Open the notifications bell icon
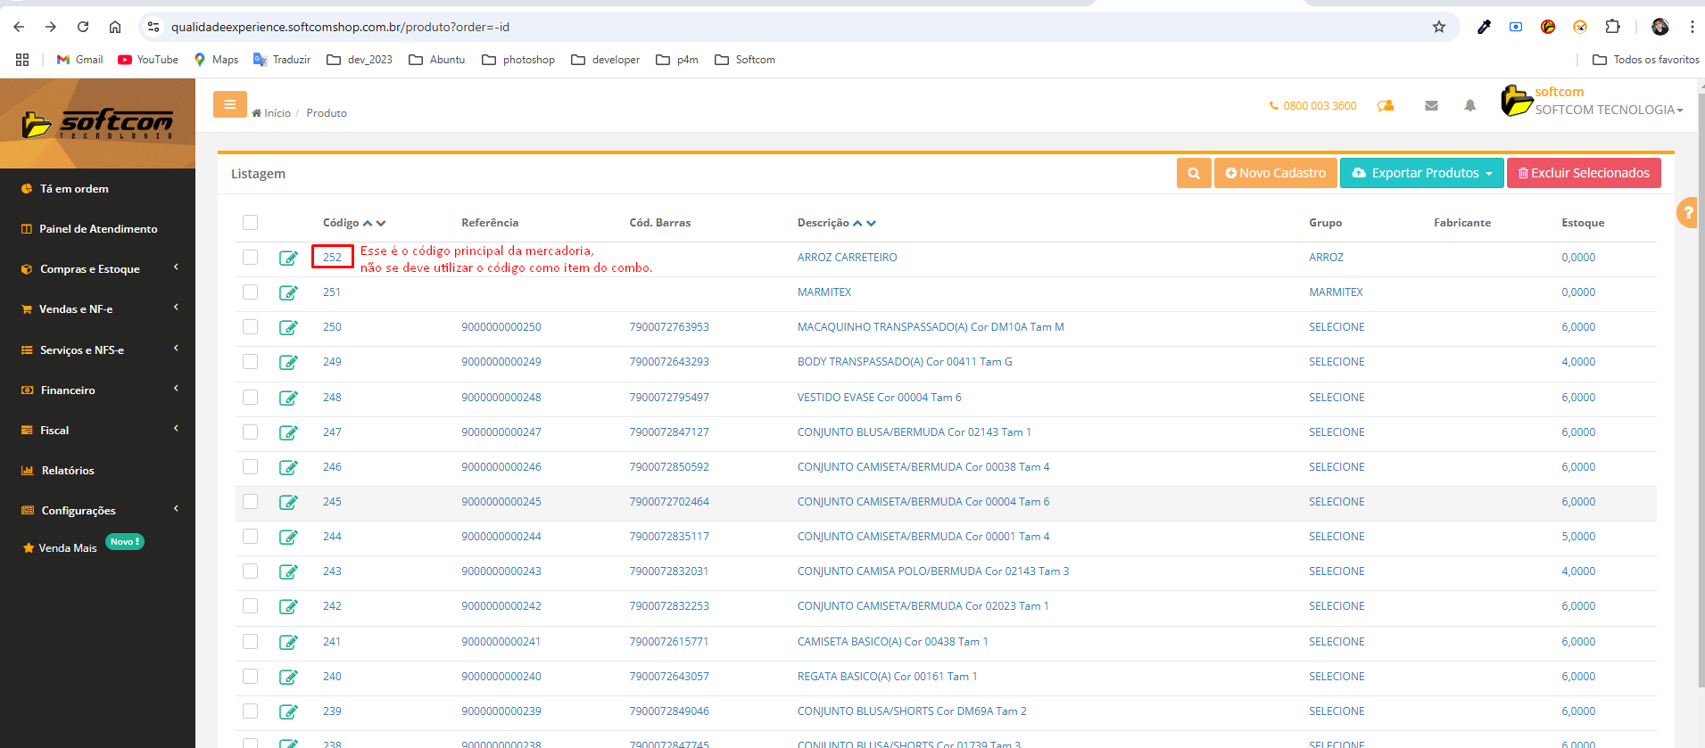Screen dimensions: 1705x748 point(1469,106)
